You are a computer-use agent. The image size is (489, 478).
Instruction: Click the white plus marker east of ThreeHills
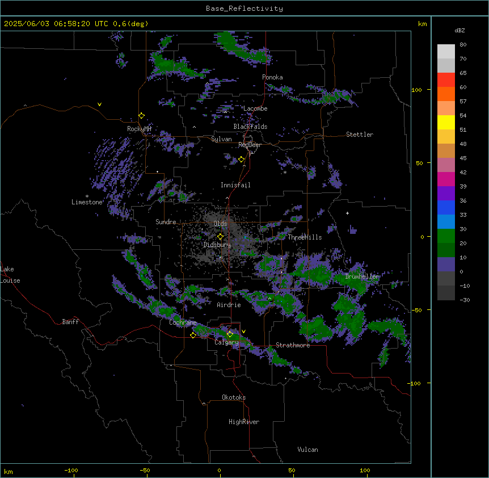click(x=347, y=213)
